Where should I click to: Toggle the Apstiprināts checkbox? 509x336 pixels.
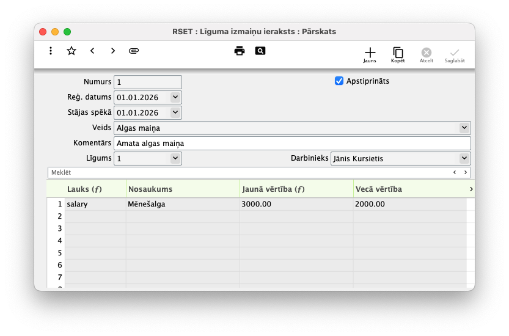tap(339, 81)
